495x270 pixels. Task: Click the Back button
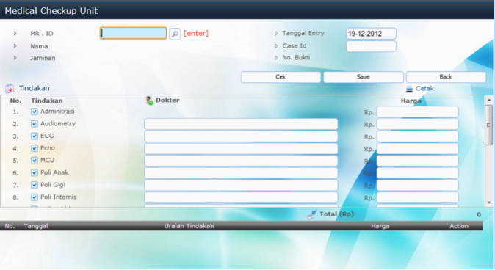point(446,77)
